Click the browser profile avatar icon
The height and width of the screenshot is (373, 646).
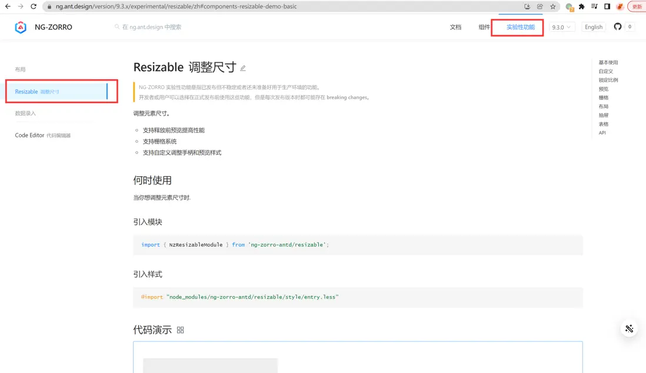(x=620, y=6)
